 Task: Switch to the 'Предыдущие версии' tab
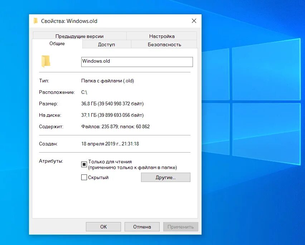pyautogui.click(x=79, y=36)
